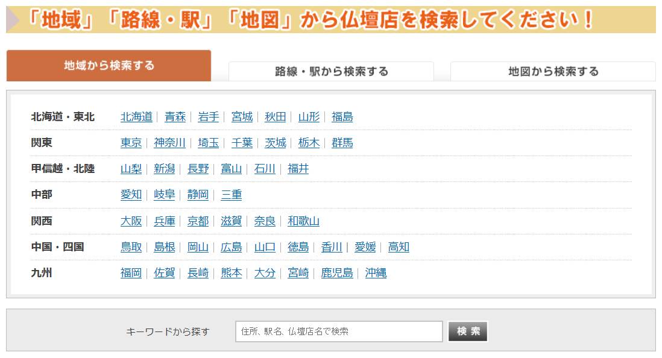Pick the 京都 link
The width and height of the screenshot is (662, 358).
pyautogui.click(x=198, y=221)
